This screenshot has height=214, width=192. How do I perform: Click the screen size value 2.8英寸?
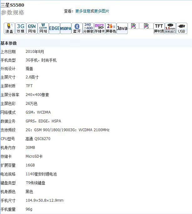pyautogui.click(x=32, y=77)
